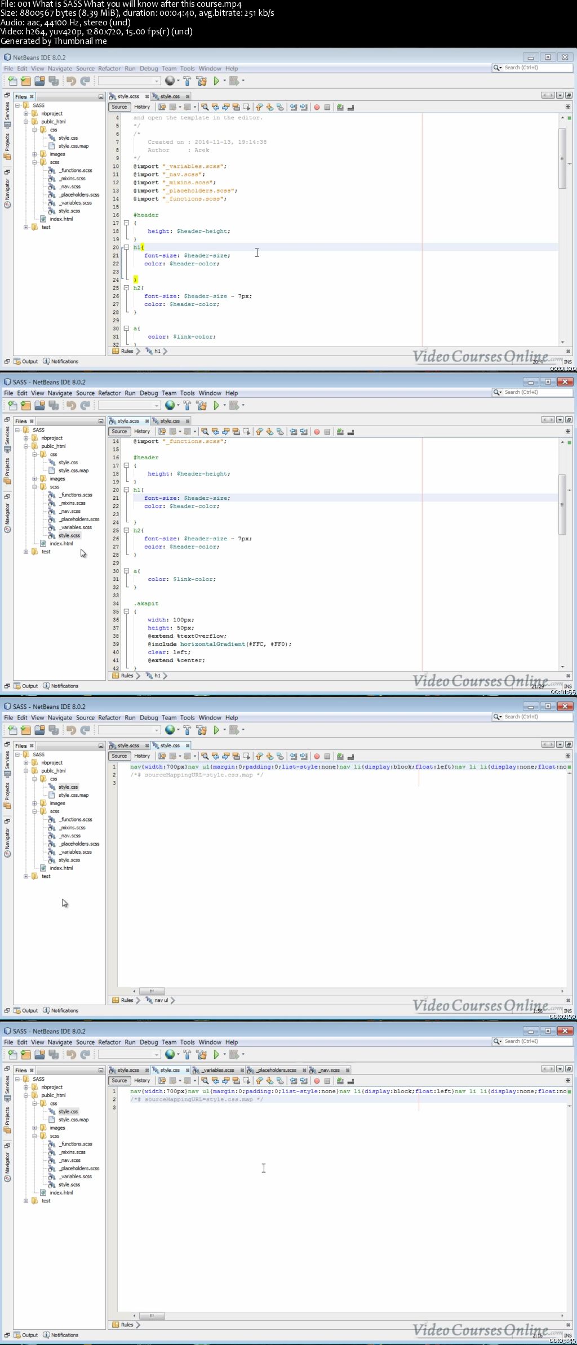Toggle Bookmark icon in last frame editor

tap(280, 1081)
